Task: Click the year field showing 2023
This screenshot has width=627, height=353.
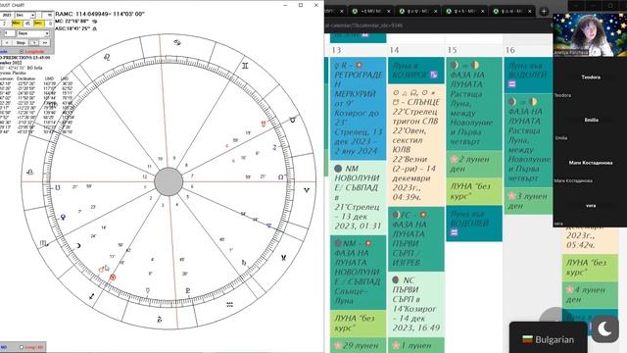Action: click(x=7, y=16)
